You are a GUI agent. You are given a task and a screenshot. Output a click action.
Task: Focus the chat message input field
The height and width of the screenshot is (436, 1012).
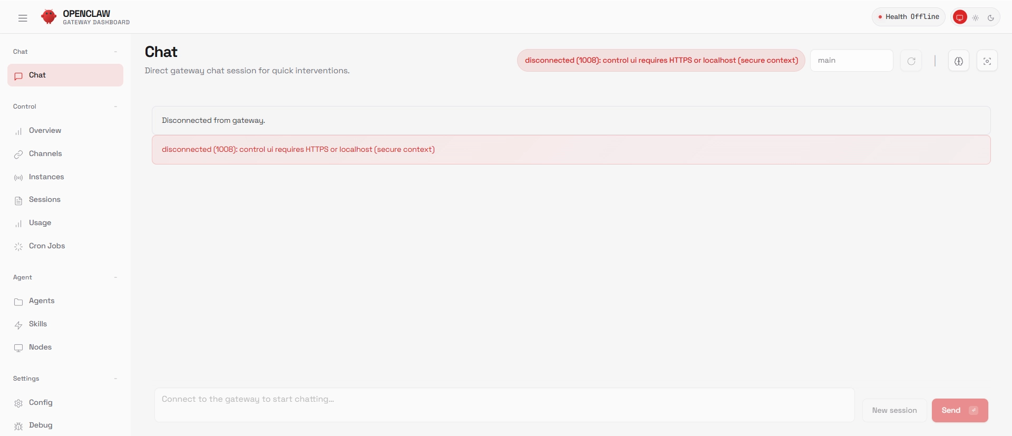[x=504, y=405]
